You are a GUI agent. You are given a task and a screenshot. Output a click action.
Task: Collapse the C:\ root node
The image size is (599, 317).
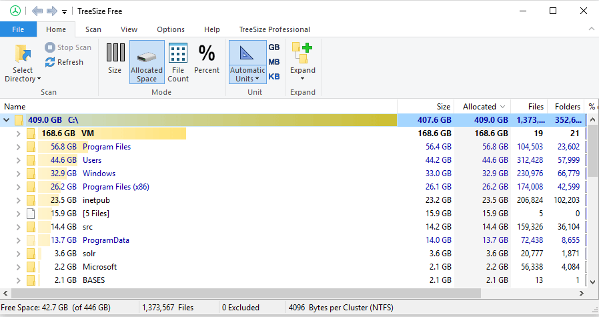[7, 120]
